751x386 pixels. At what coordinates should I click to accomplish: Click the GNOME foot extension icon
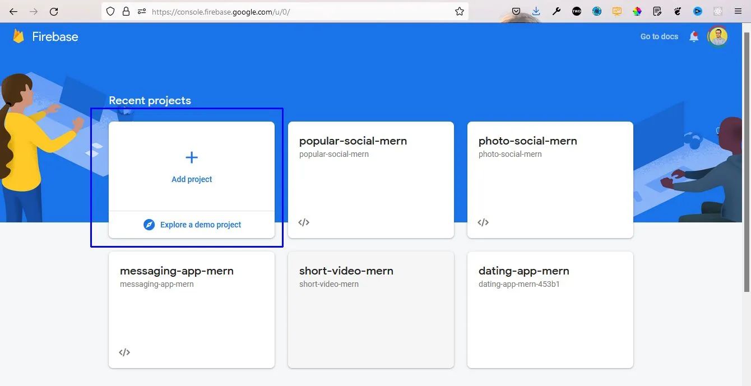click(x=678, y=11)
